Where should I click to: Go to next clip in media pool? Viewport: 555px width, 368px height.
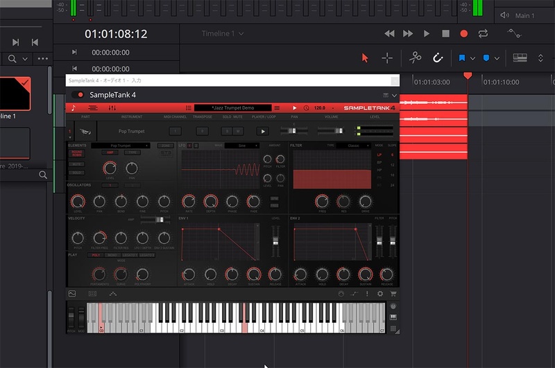[15, 42]
